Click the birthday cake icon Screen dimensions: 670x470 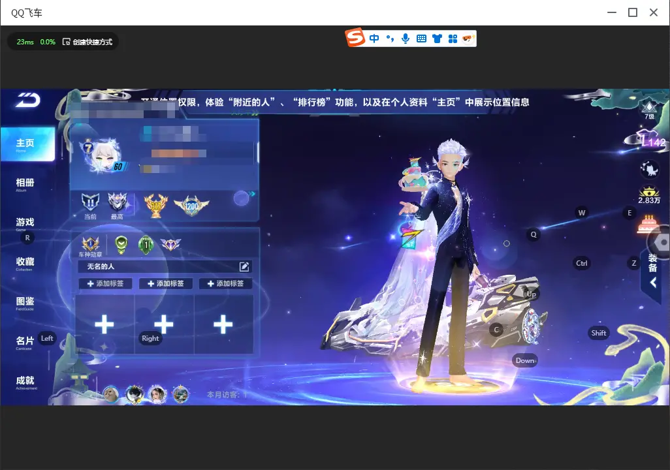[647, 224]
